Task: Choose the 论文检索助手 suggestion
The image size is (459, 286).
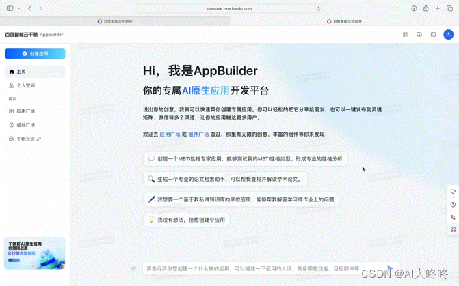Action: [226, 179]
